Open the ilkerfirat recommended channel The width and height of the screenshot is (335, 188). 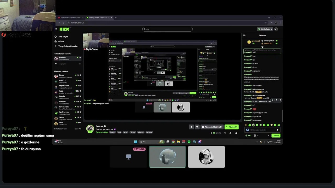point(68,102)
